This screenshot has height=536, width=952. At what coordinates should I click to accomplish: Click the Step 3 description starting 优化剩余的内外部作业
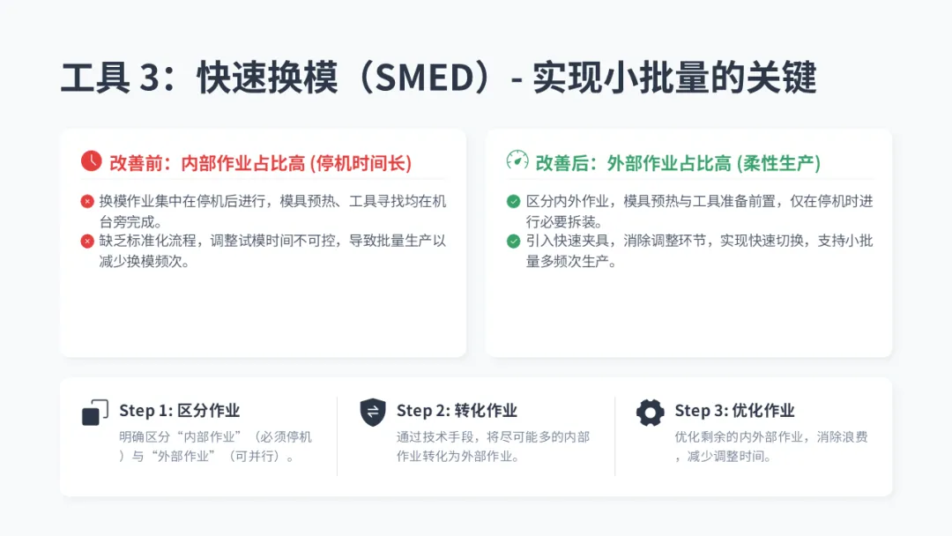pos(771,446)
